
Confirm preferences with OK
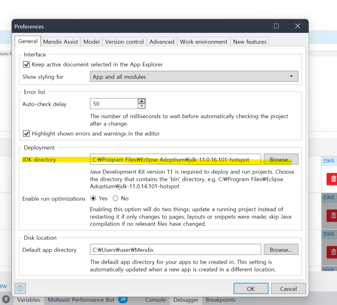pos(251,288)
